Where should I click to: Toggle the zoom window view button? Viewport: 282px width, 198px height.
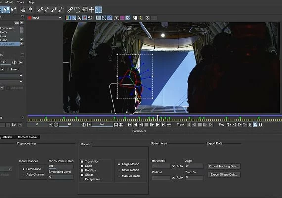pyautogui.click(x=128, y=18)
